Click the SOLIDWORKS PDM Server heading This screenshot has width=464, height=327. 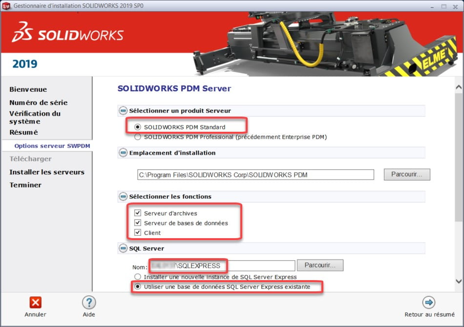click(174, 88)
